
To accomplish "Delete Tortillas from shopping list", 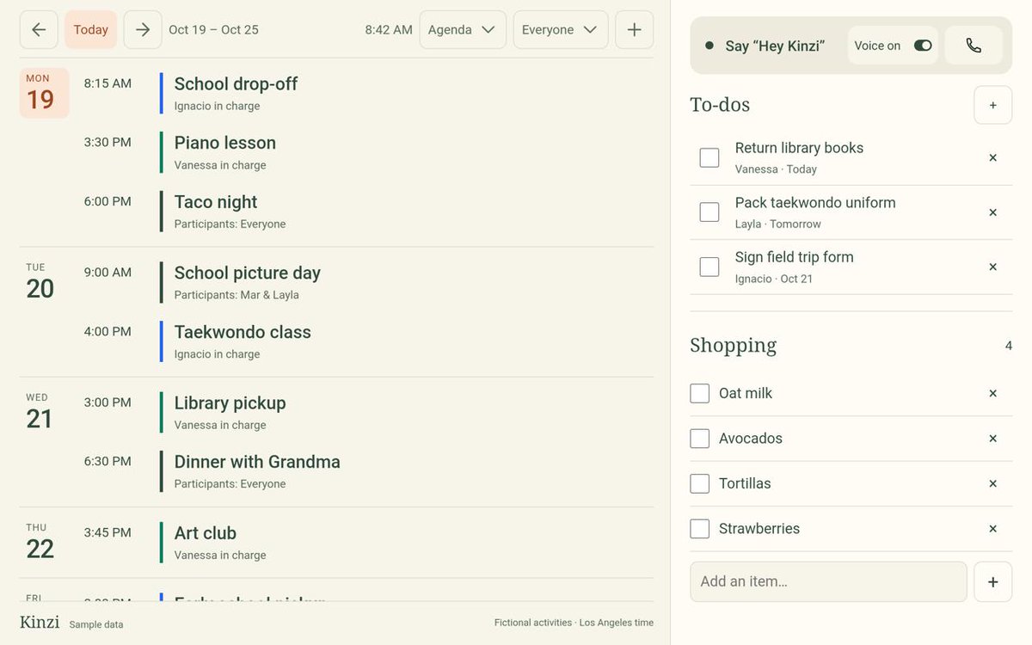I will click(x=992, y=483).
